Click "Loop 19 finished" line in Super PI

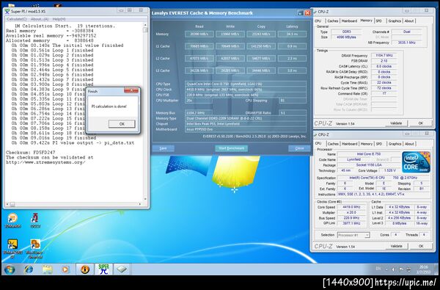point(74,138)
